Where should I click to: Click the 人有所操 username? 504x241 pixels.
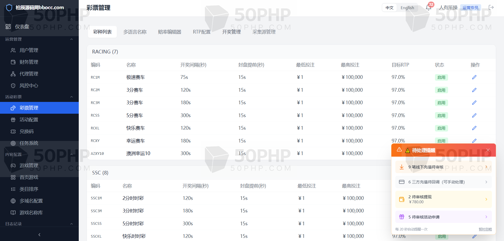448,8
